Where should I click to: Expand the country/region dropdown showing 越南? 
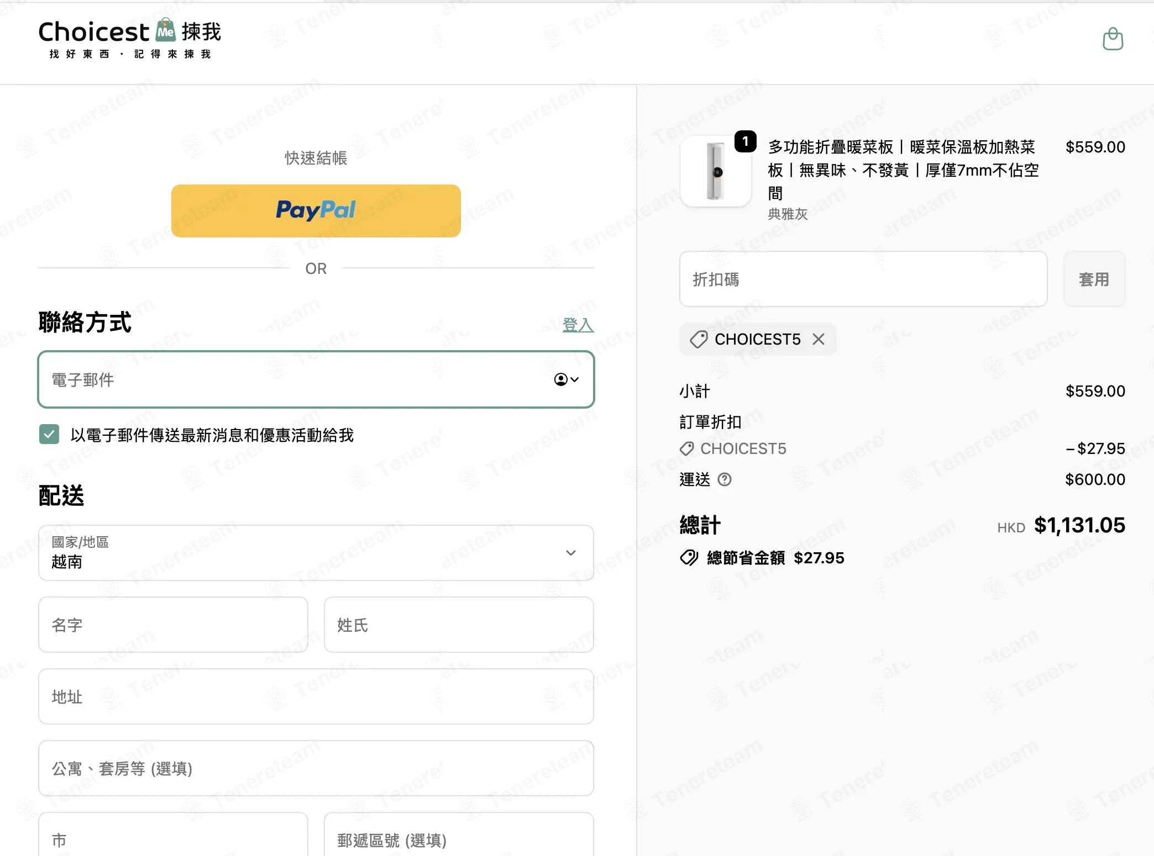[316, 553]
